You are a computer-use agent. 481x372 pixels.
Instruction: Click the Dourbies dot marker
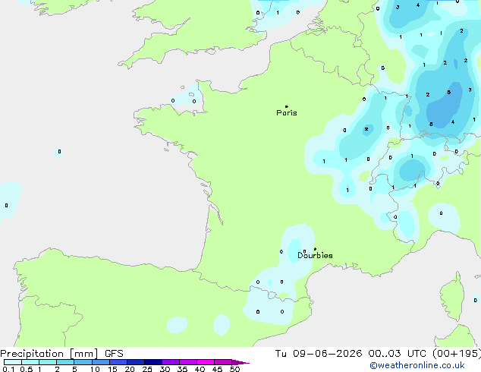coord(315,249)
